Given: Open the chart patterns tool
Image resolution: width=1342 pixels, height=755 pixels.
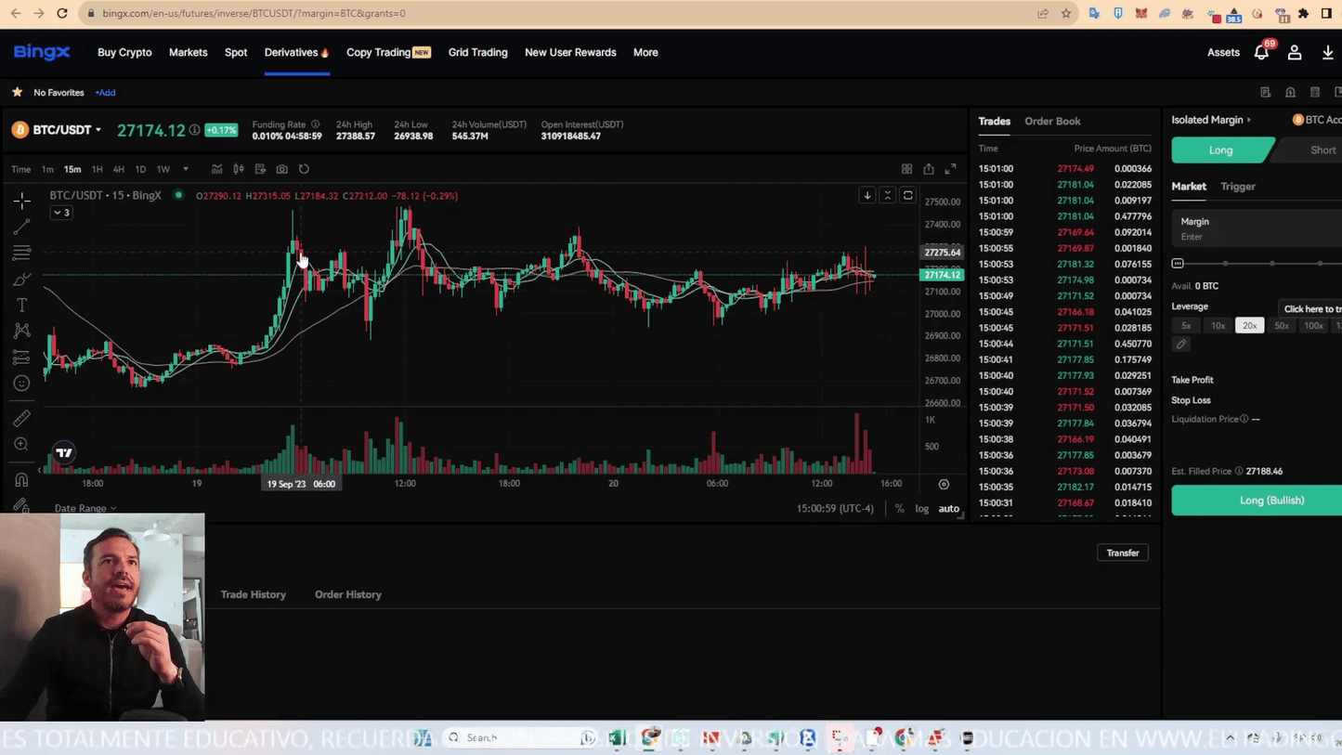Looking at the screenshot, I should click(21, 331).
